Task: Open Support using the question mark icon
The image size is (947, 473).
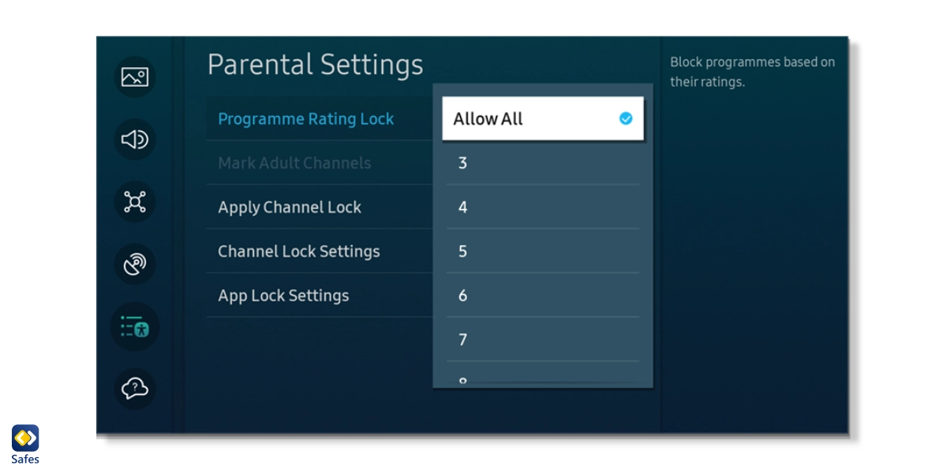Action: (x=134, y=389)
